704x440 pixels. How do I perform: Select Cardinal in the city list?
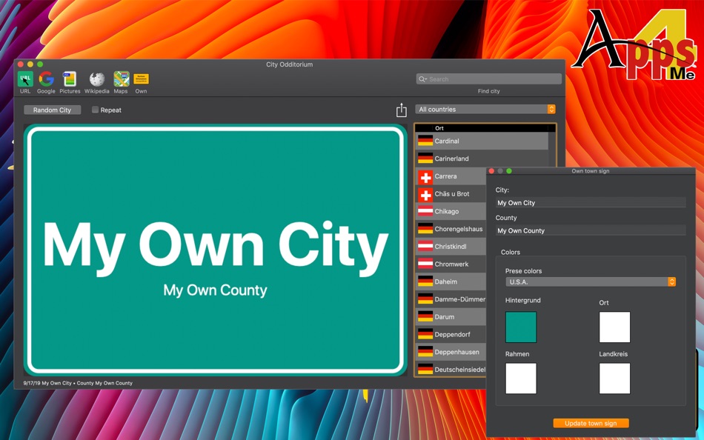tap(459, 141)
